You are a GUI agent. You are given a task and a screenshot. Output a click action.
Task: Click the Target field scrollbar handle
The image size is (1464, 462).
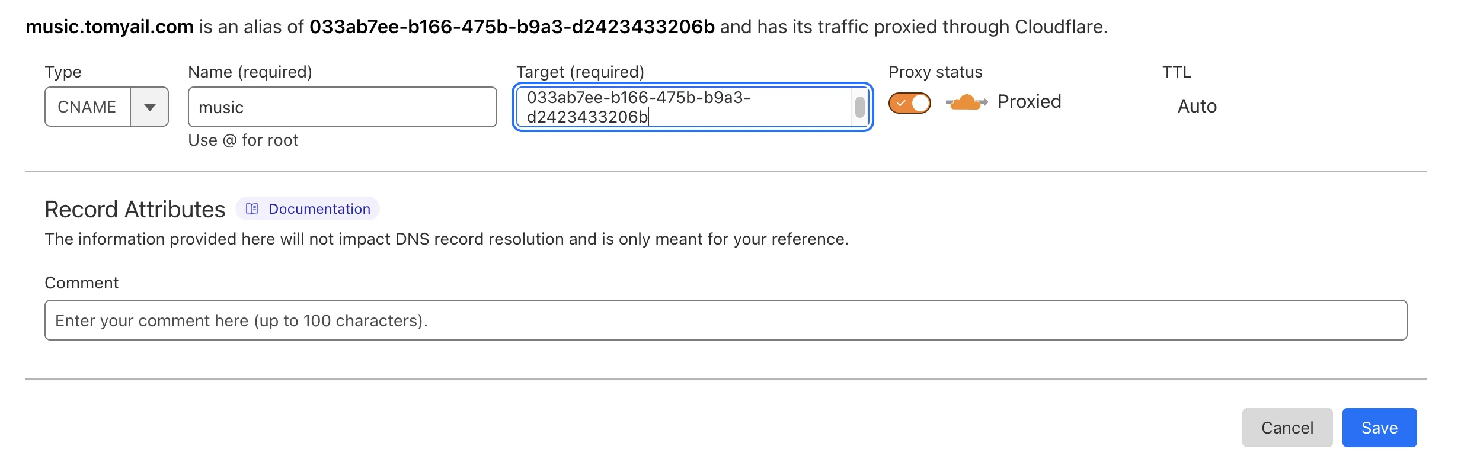(859, 107)
